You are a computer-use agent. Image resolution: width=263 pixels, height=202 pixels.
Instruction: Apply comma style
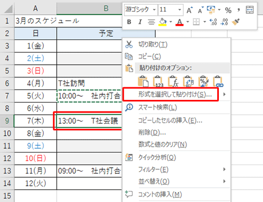pos(238,10)
